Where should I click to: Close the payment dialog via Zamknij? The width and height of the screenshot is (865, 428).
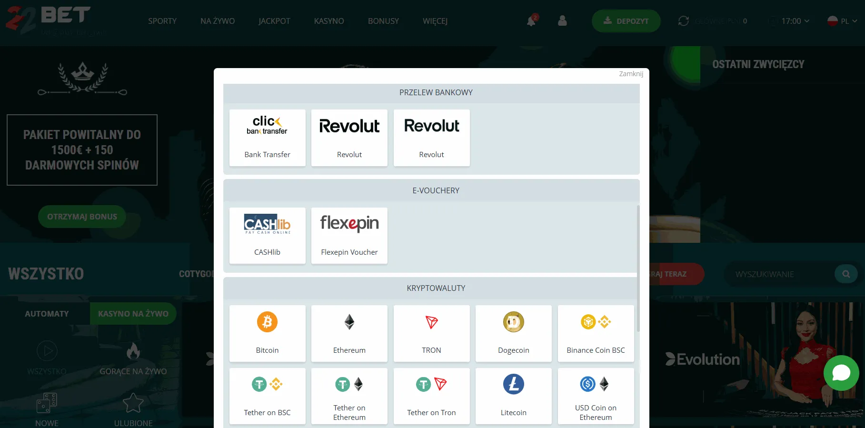(631, 74)
